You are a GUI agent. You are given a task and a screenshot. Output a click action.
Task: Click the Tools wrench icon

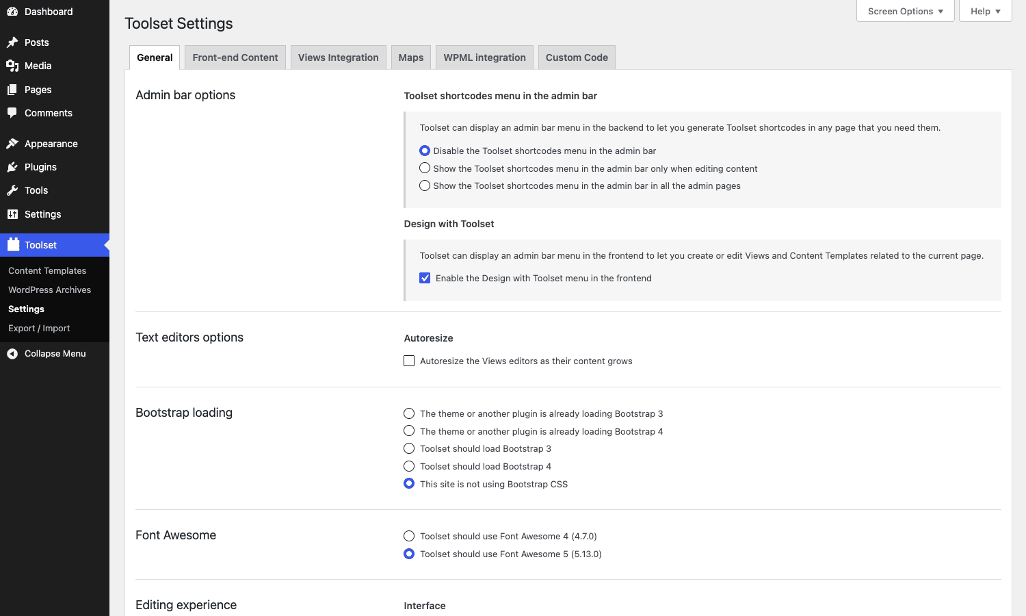point(12,190)
